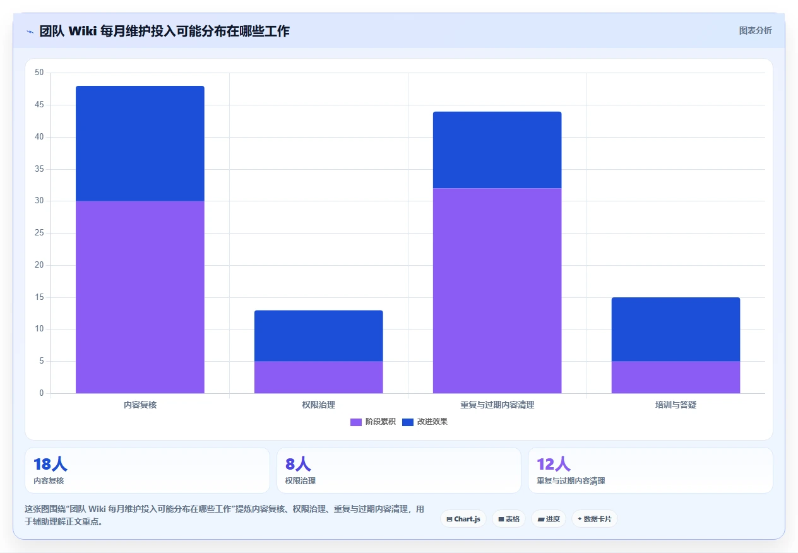Toggle the 阶段累积 legend entry
The image size is (798, 553).
[373, 422]
